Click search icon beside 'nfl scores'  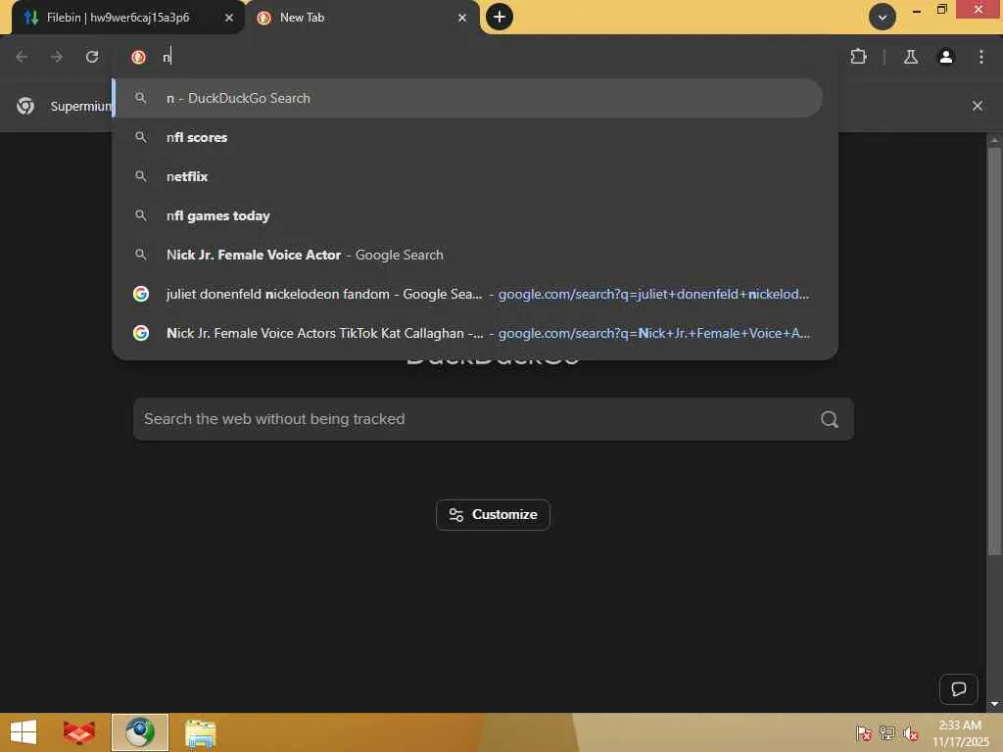[141, 137]
